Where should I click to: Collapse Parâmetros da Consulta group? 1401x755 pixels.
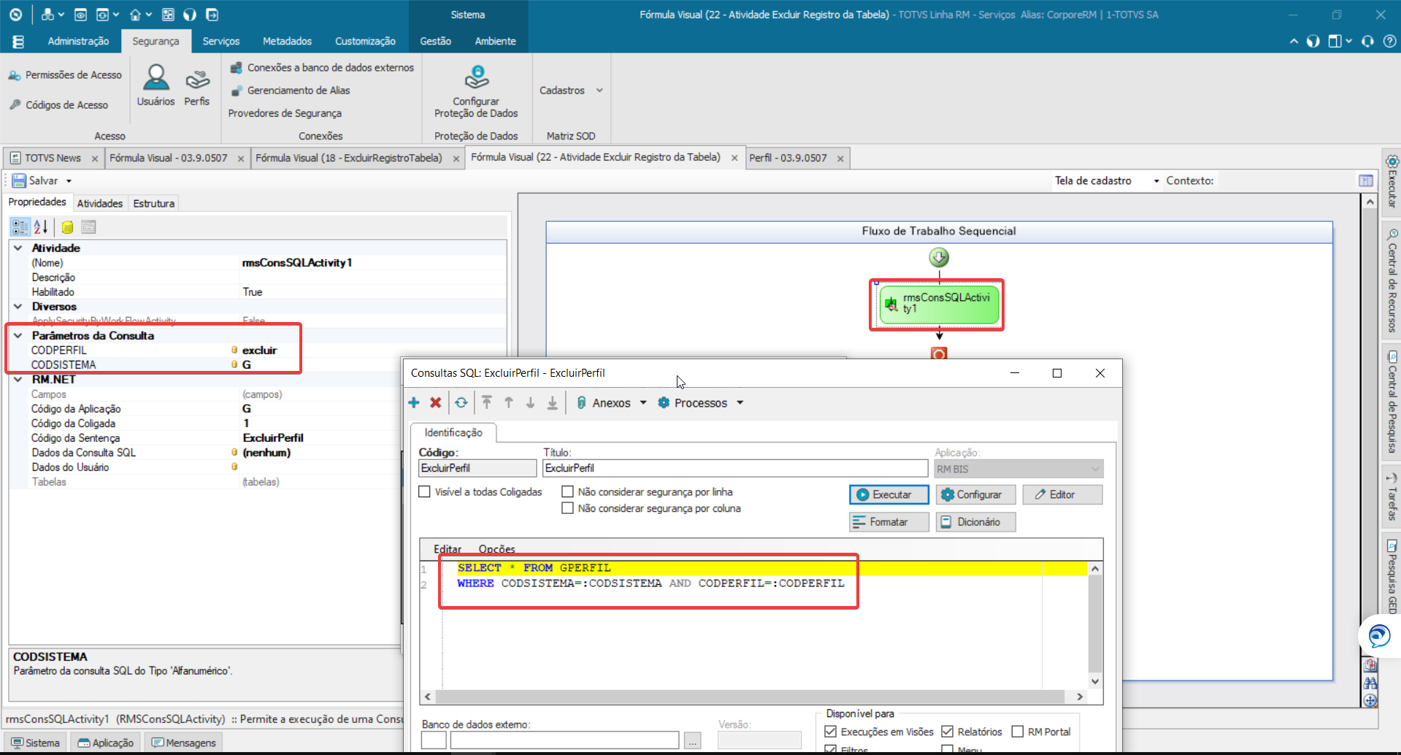18,336
